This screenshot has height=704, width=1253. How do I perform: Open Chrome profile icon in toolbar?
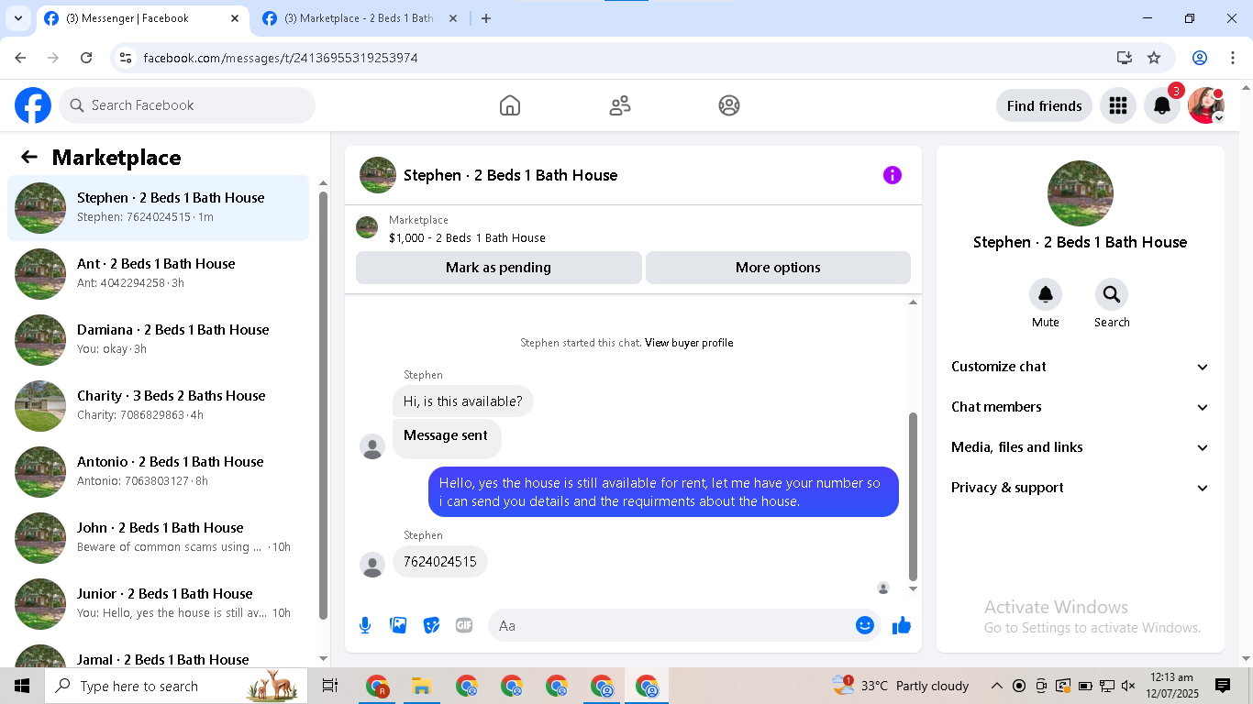pos(1200,58)
